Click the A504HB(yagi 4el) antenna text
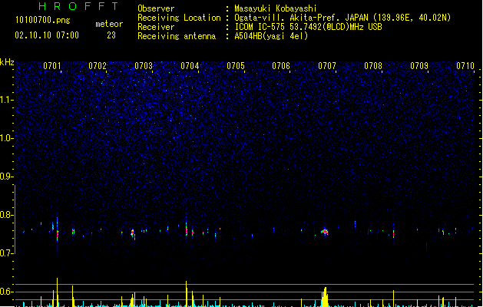Screen dimensions: 483x307 (x=271, y=36)
